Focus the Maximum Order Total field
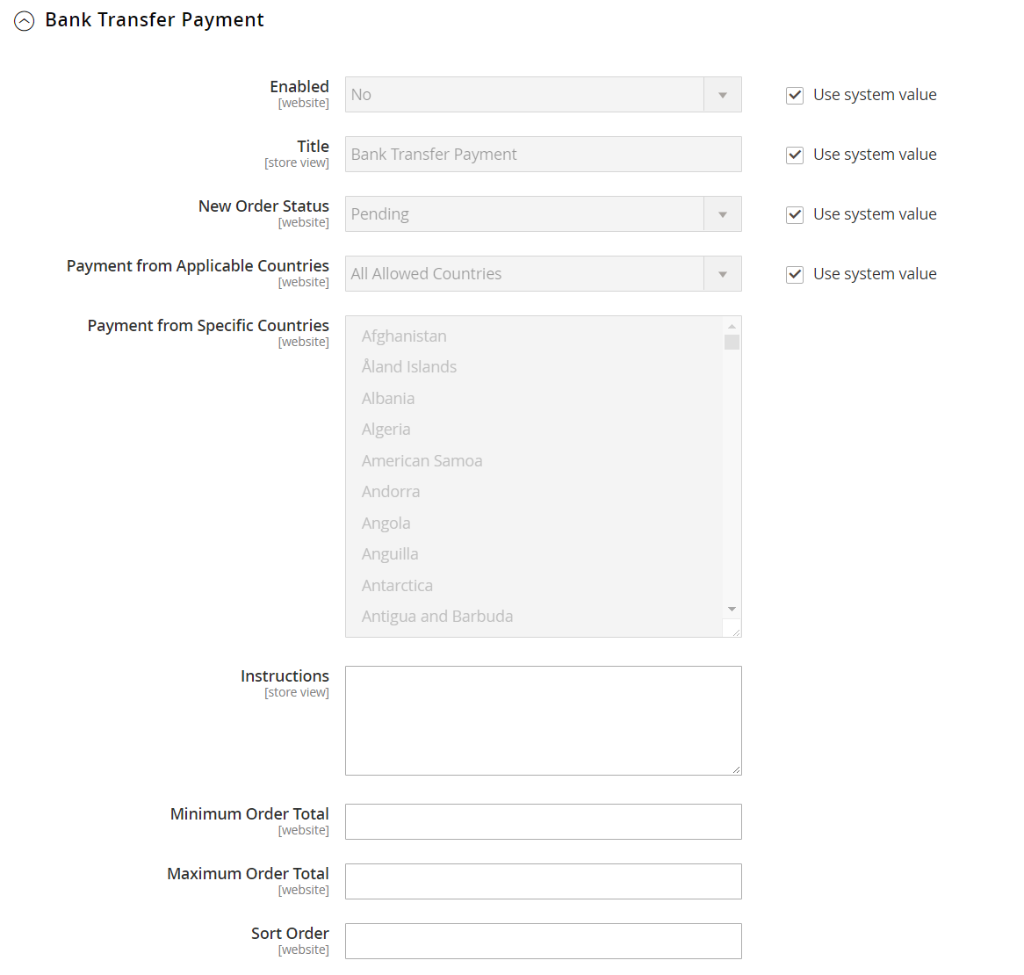 coord(543,882)
